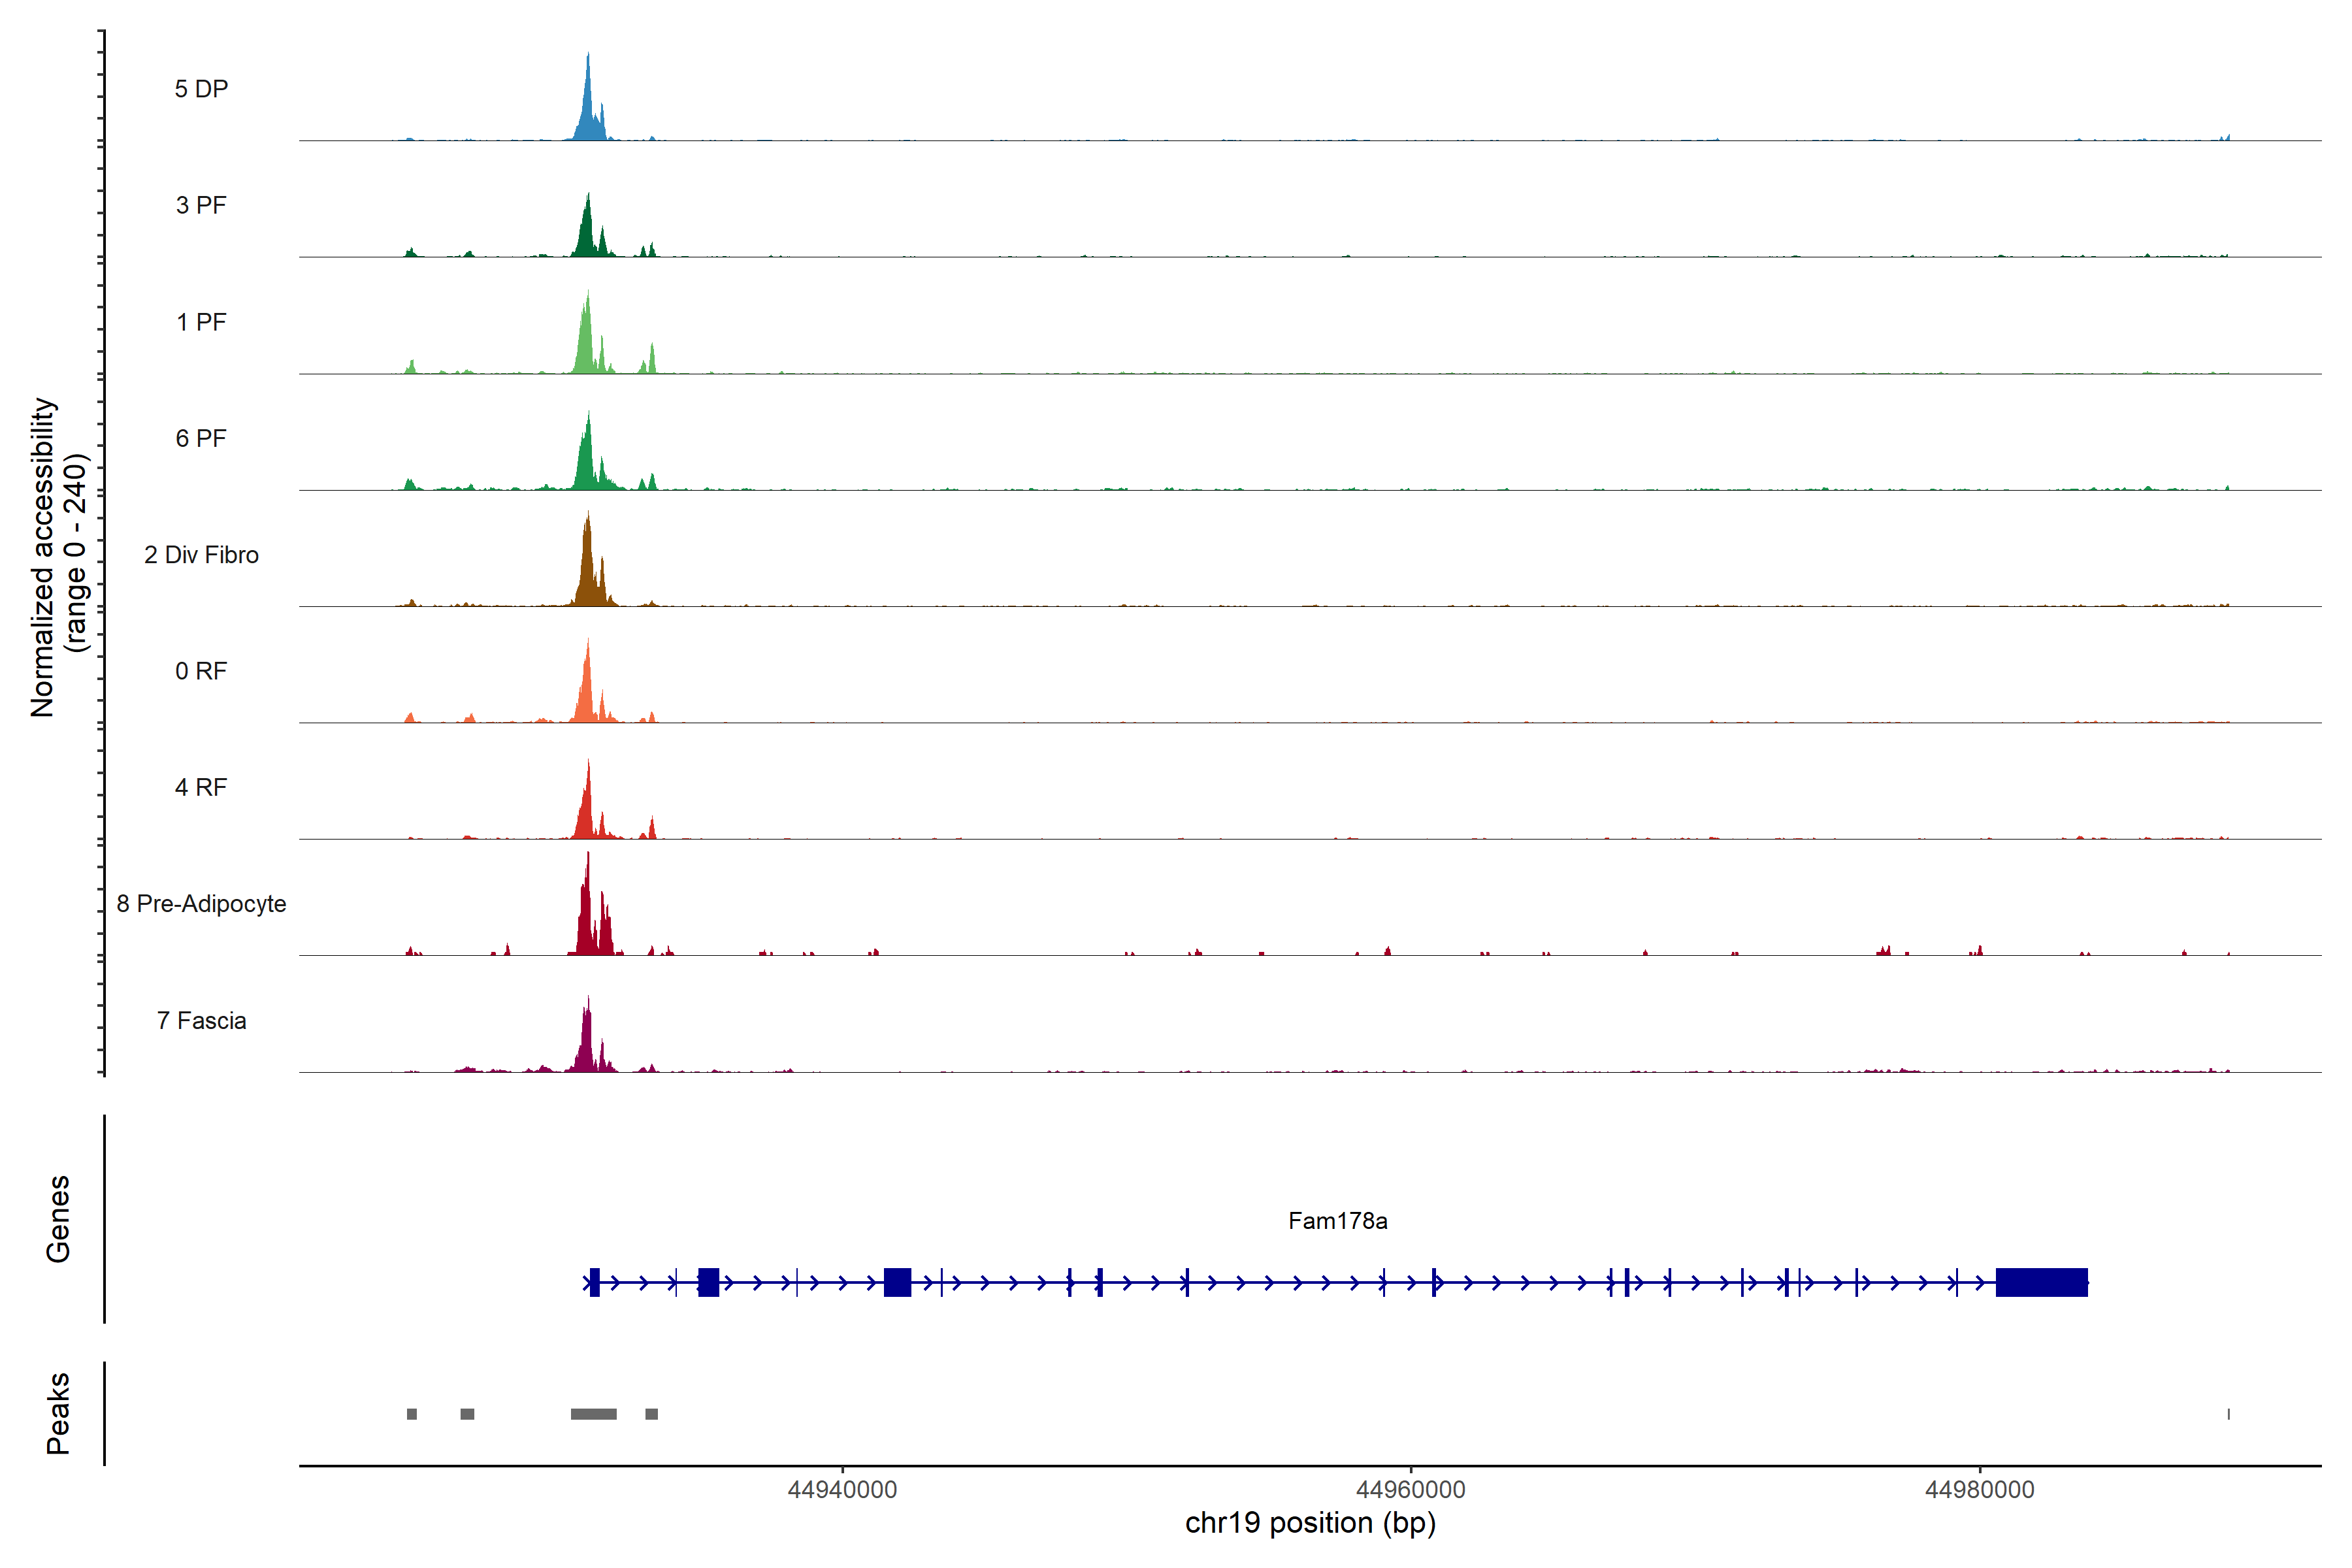This screenshot has height=1568, width=2352.
Task: Click the largest Fam178a exon block
Action: tap(2041, 1282)
